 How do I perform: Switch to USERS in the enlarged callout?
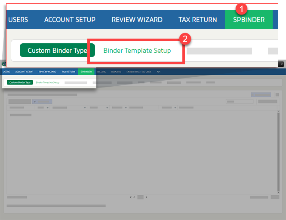[18, 19]
